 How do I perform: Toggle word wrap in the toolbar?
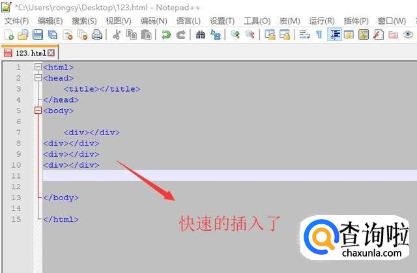[304, 34]
